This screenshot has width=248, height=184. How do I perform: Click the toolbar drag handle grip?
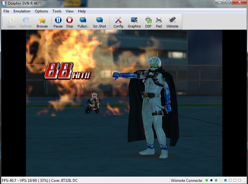[3, 22]
